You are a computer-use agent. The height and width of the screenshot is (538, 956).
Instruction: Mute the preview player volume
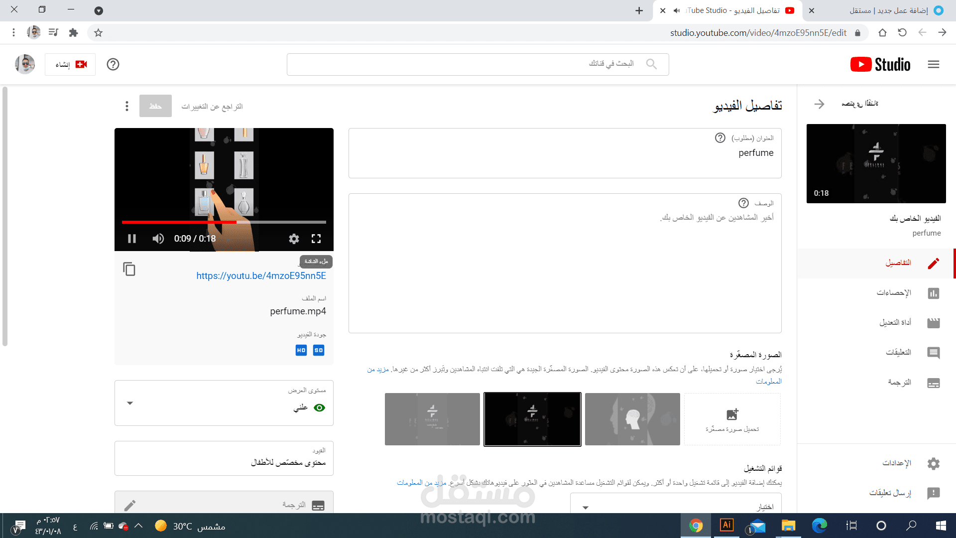(158, 239)
